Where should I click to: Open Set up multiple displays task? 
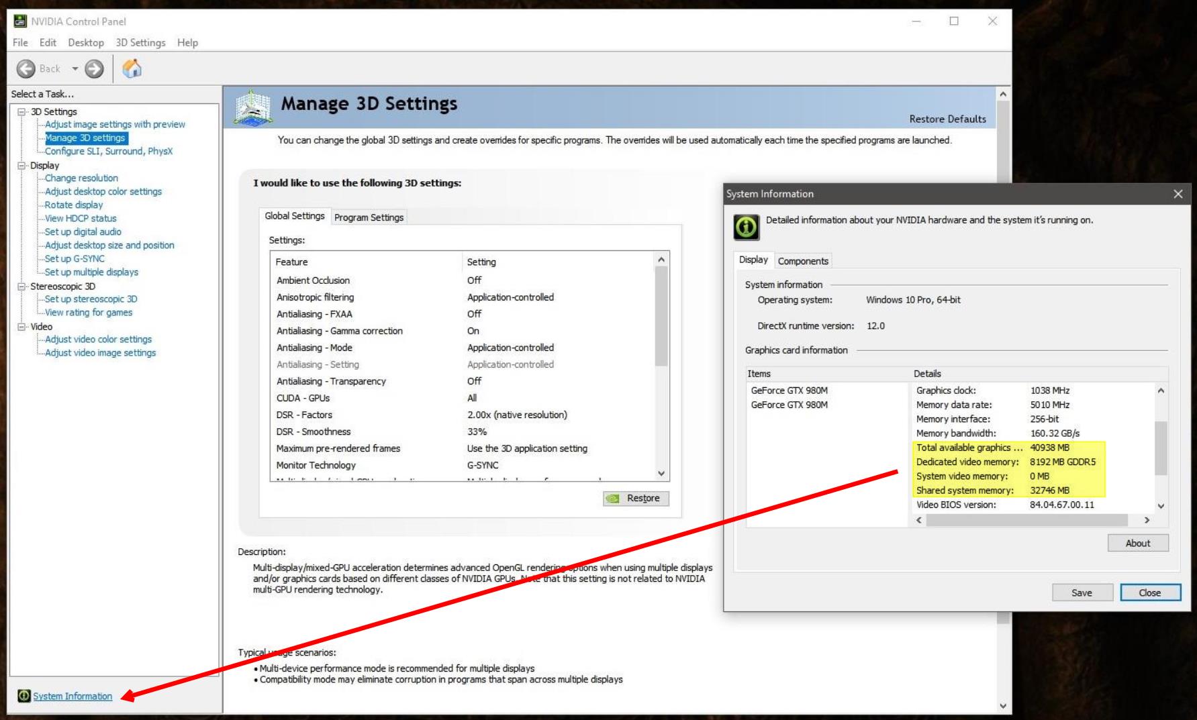[x=91, y=272]
